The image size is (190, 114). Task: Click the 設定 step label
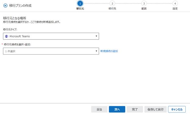(175, 8)
